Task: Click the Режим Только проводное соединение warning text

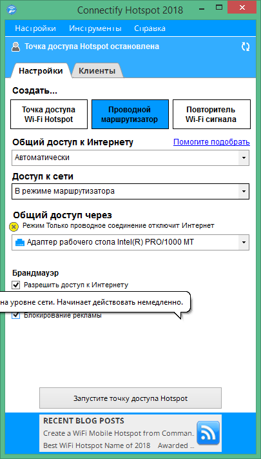Action: 119,226
